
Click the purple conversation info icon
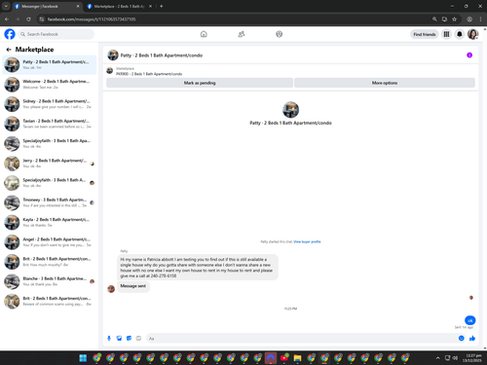(469, 55)
